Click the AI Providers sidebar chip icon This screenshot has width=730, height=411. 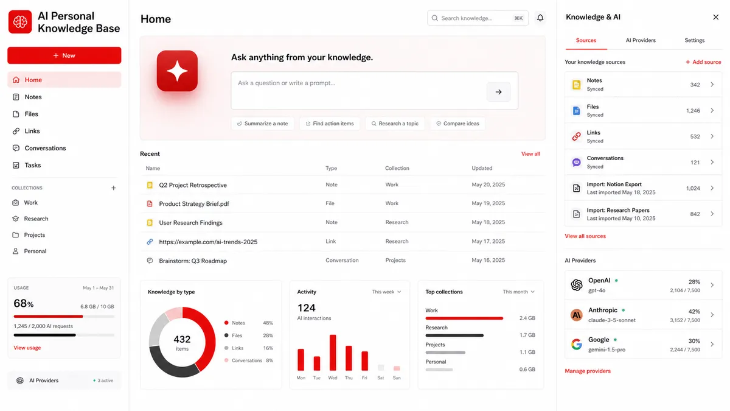point(20,381)
